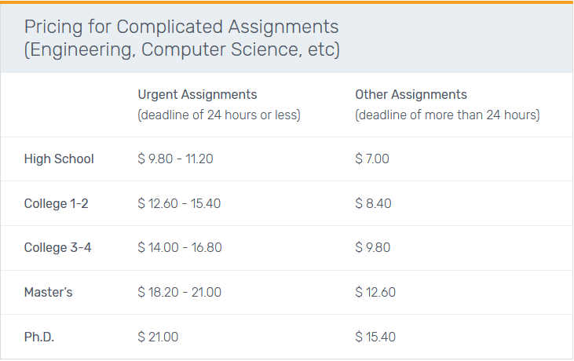Select the $ 12.60 - 15.40 urgent price
This screenshot has width=574, height=361.
click(x=179, y=203)
